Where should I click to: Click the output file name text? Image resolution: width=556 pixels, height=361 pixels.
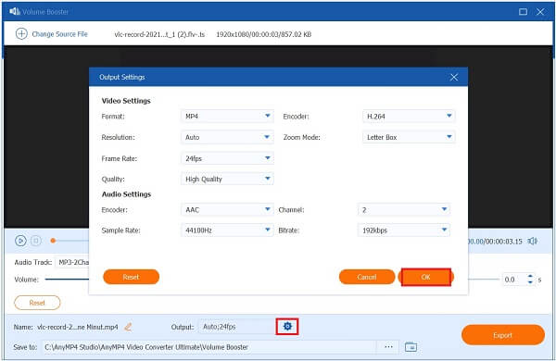[x=78, y=327]
